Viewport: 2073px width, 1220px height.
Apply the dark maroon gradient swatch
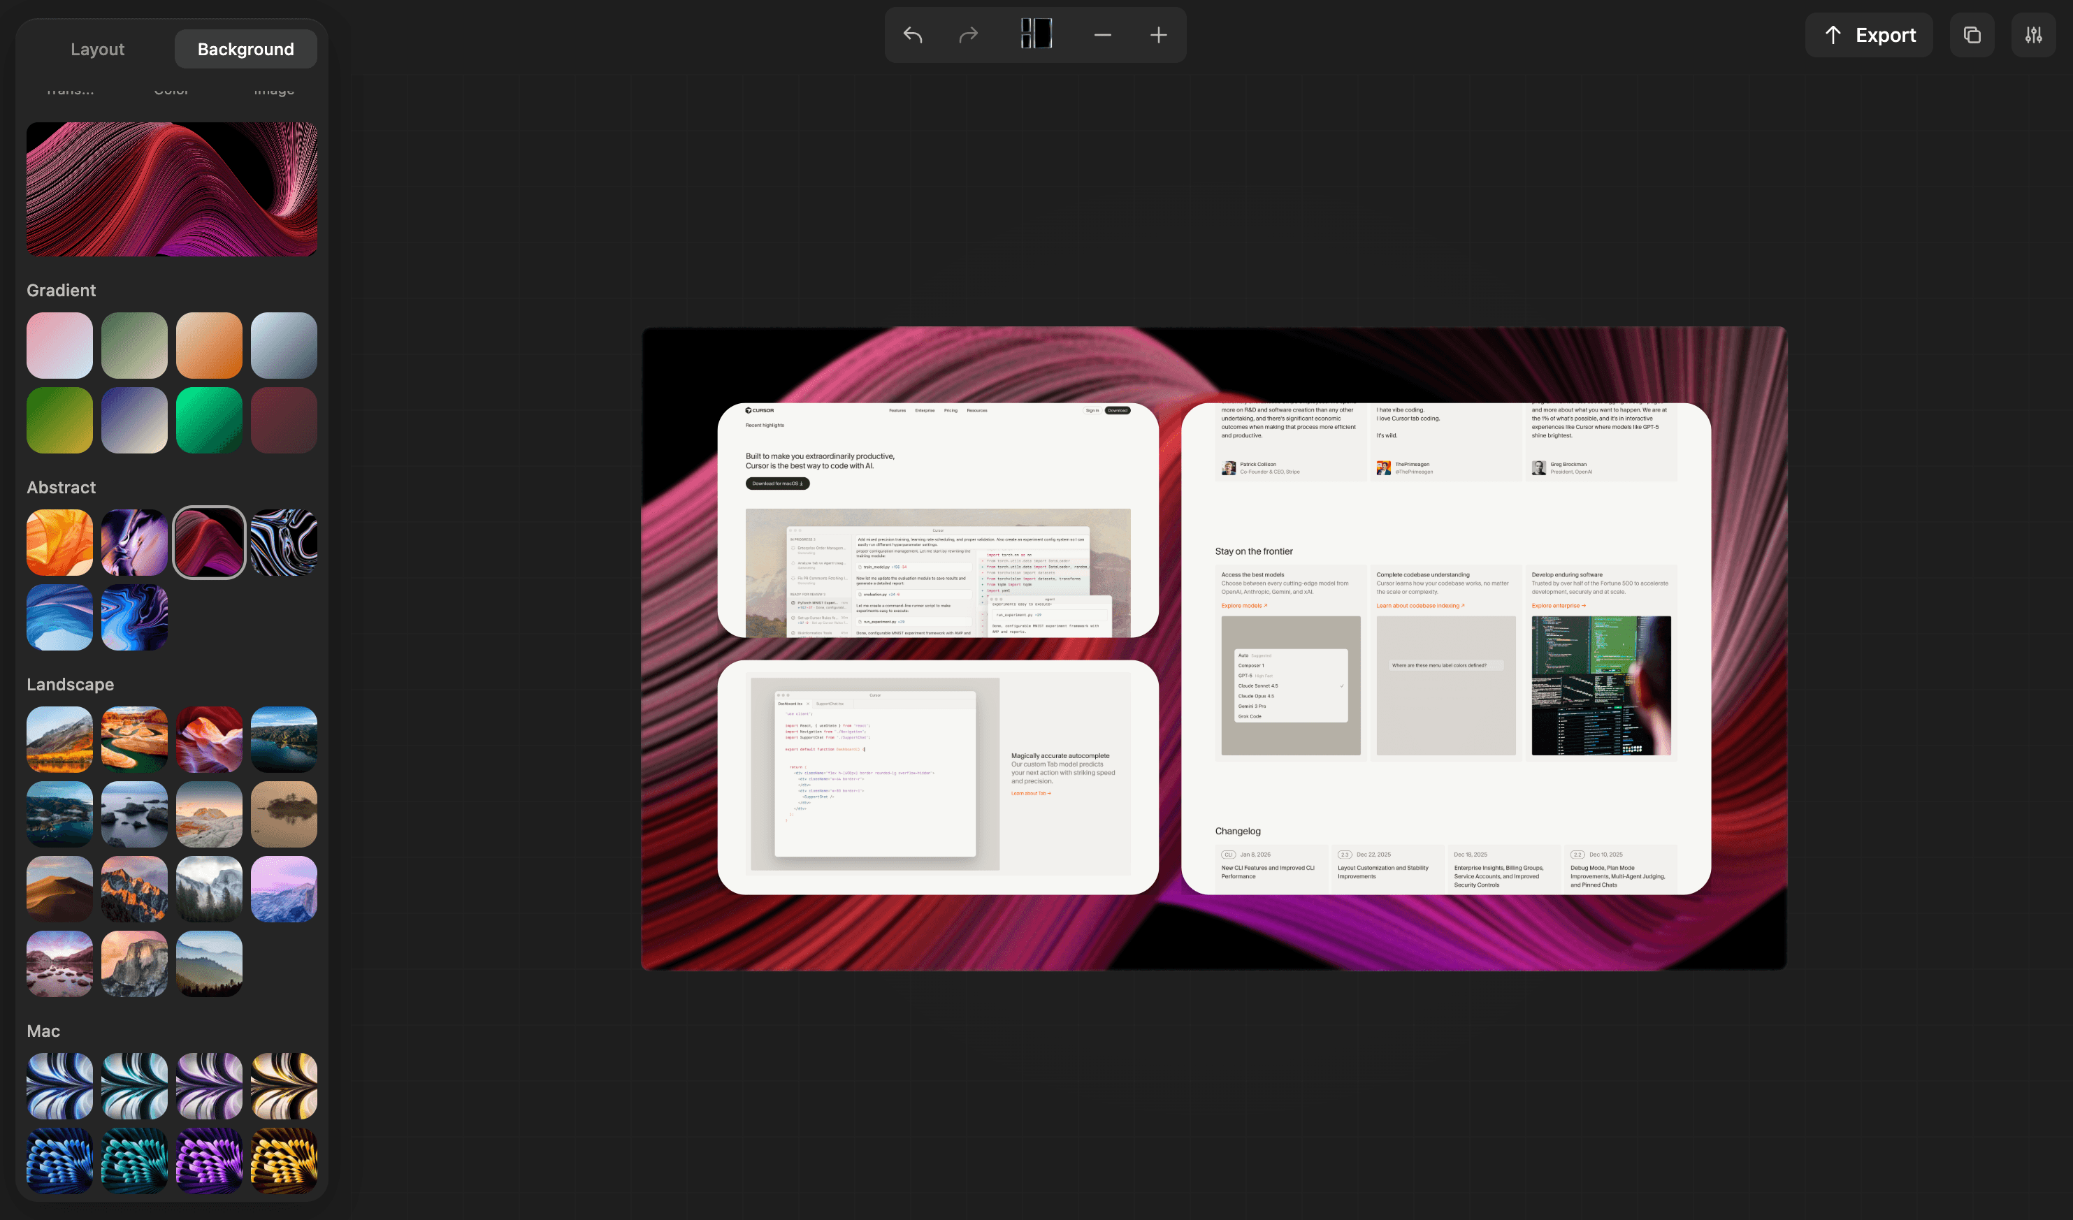[284, 421]
